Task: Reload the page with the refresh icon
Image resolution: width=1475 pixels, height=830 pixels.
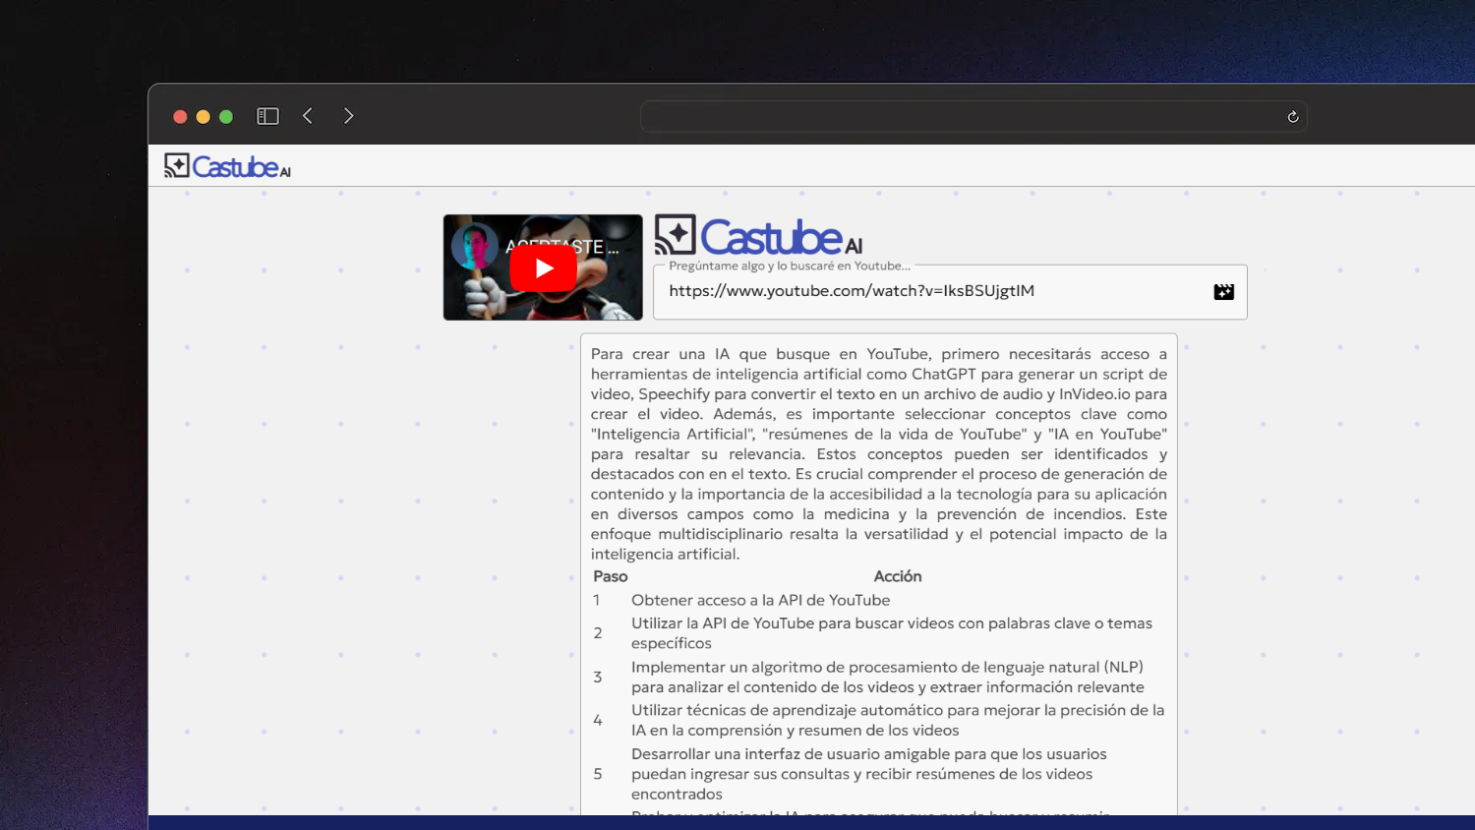Action: point(1293,117)
